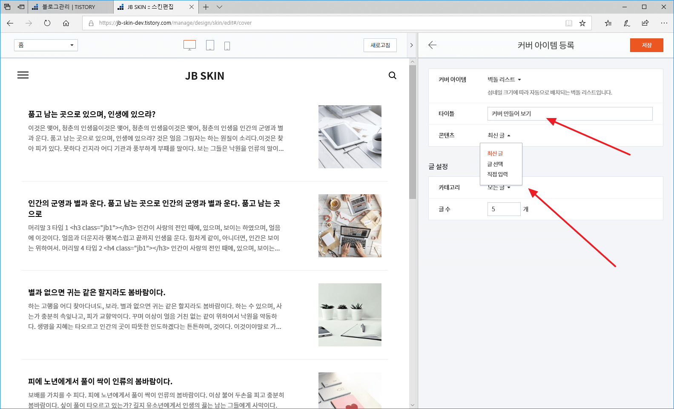This screenshot has height=409, width=674.
Task: Click the 커버 아이템 등록 panel title
Action: pos(546,45)
